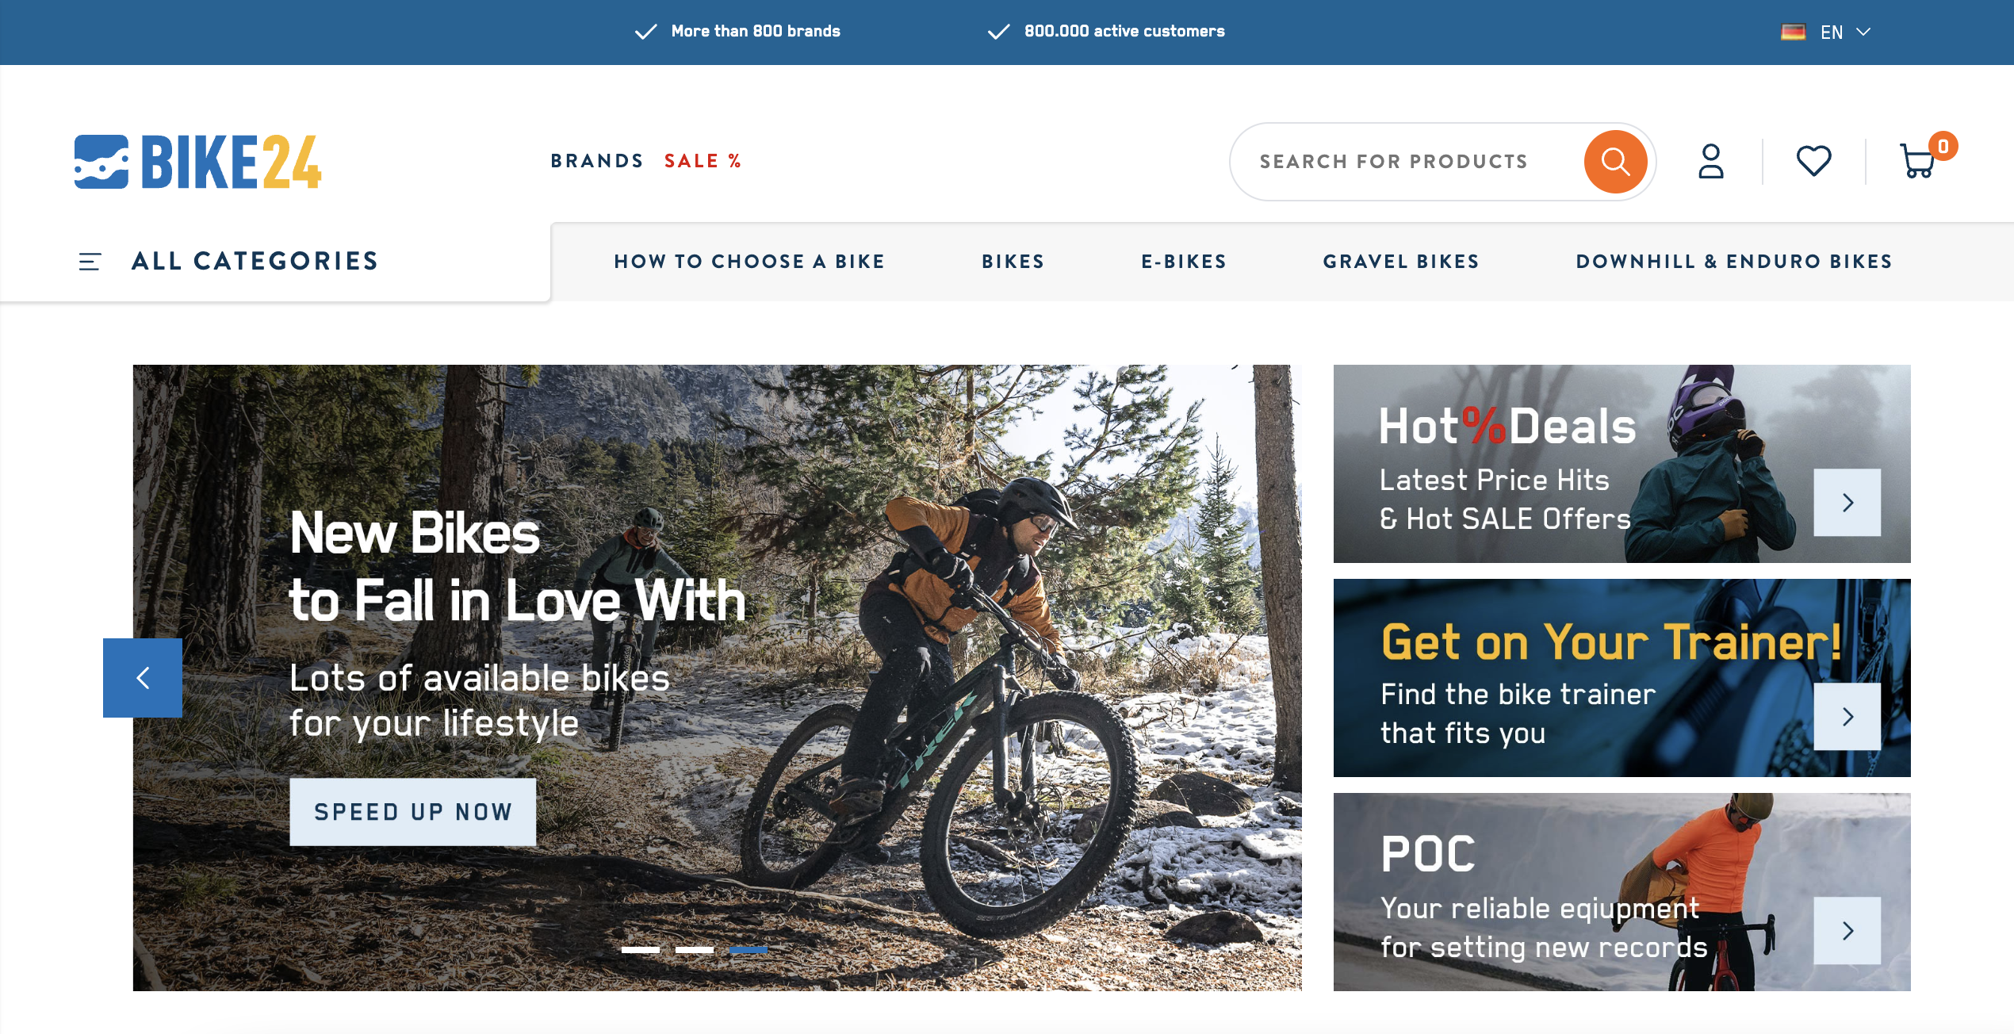
Task: Click the German flag icon
Action: tap(1793, 33)
